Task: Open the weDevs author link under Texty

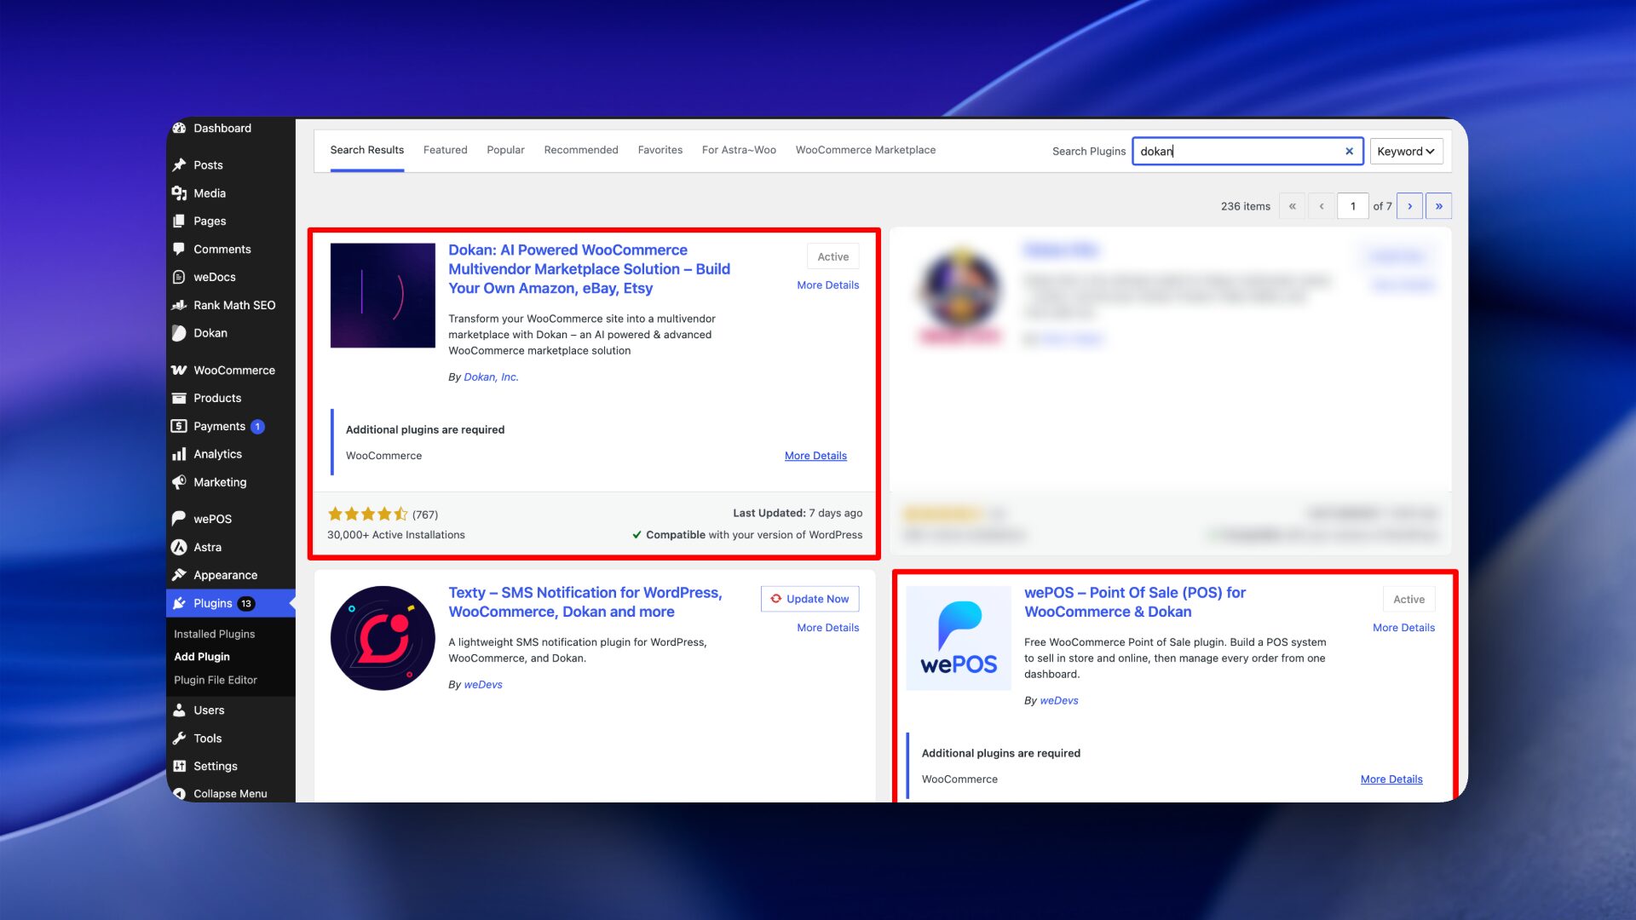Action: (483, 685)
